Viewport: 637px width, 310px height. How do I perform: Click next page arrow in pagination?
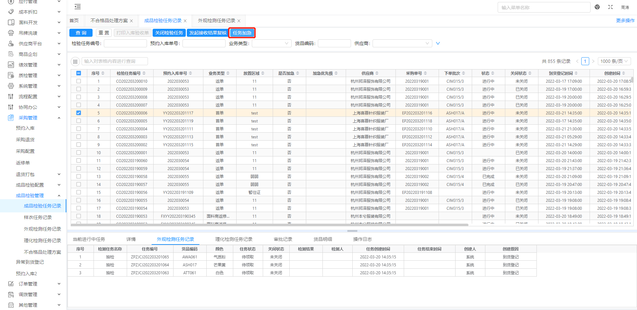[x=593, y=61]
